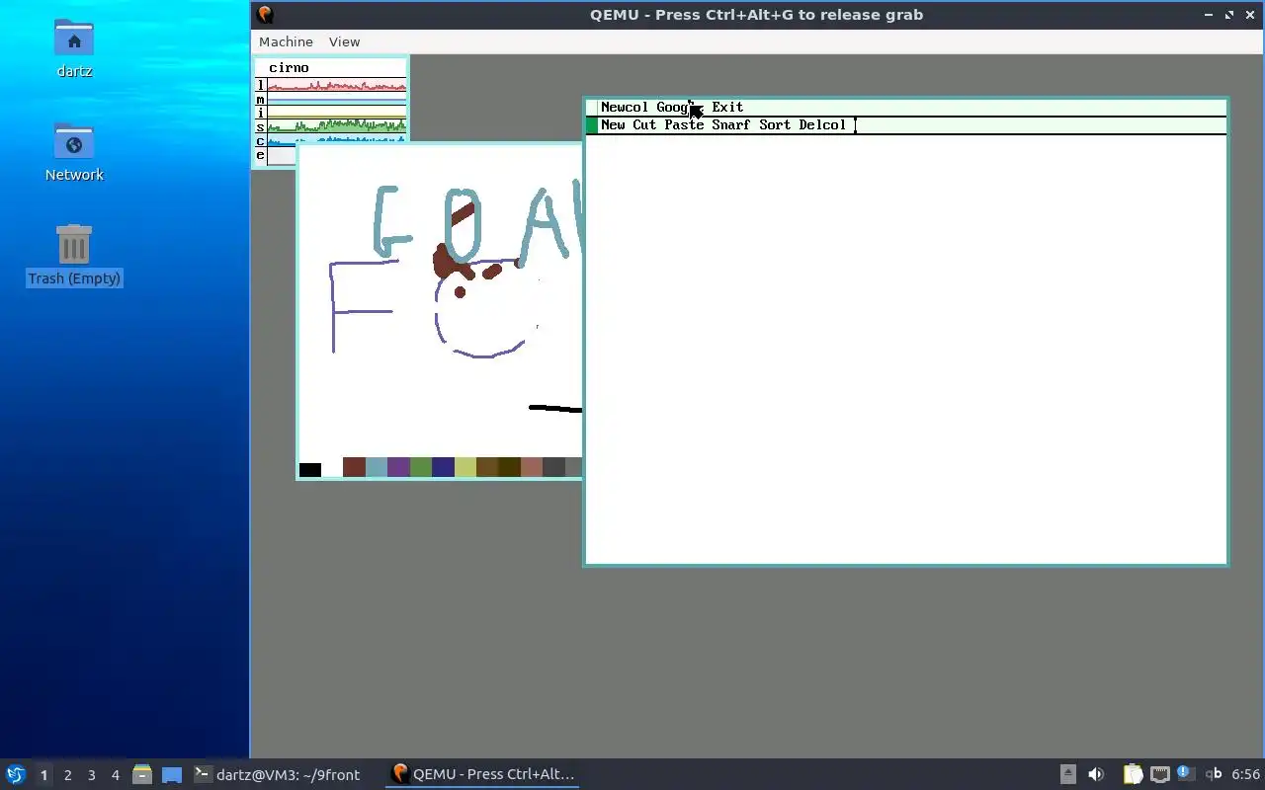This screenshot has height=790, width=1265.
Task: Click Newcol in the acme tag bar
Action: 625,107
